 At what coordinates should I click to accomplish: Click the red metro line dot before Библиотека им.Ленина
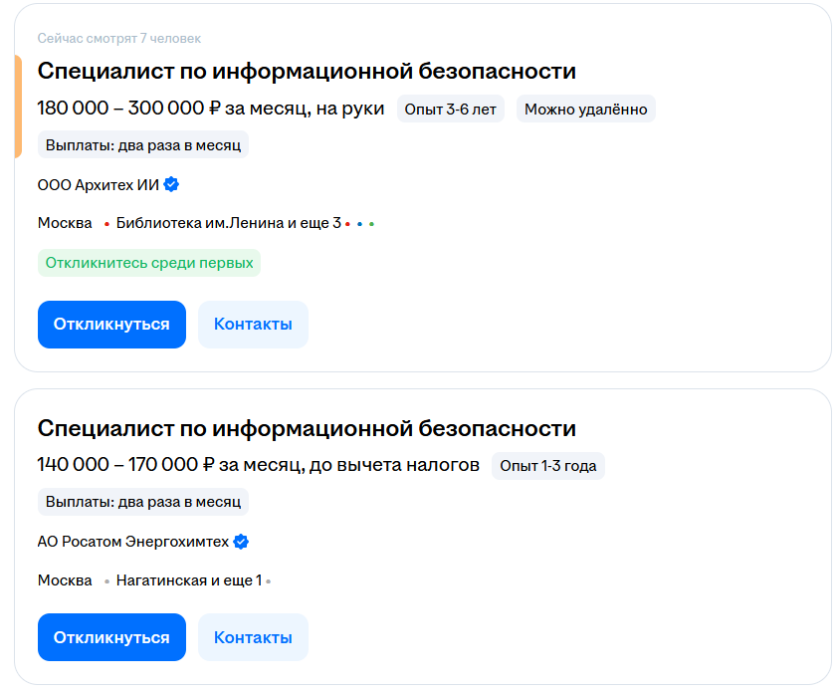point(105,223)
